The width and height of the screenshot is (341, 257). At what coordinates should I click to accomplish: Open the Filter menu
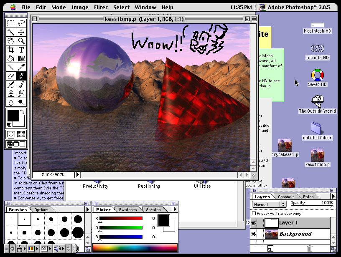[101, 7]
